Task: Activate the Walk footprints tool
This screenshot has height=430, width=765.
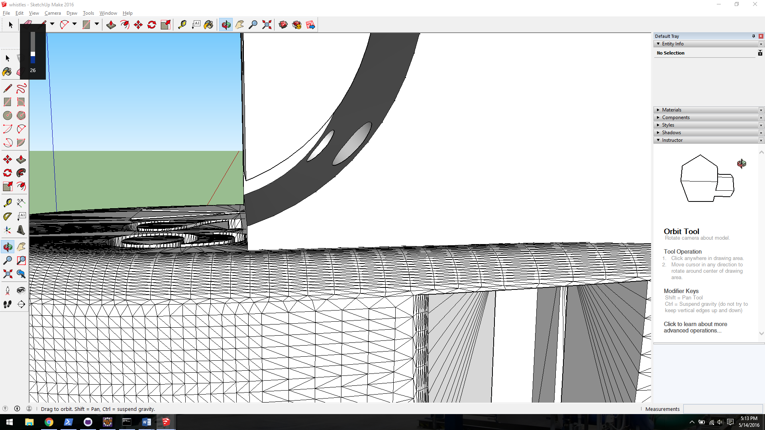Action: tap(8, 304)
